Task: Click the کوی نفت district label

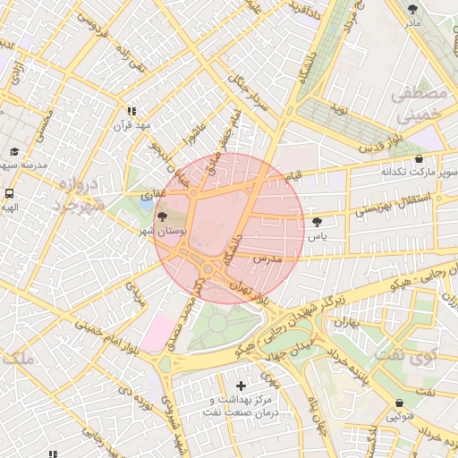Action: 405,356
